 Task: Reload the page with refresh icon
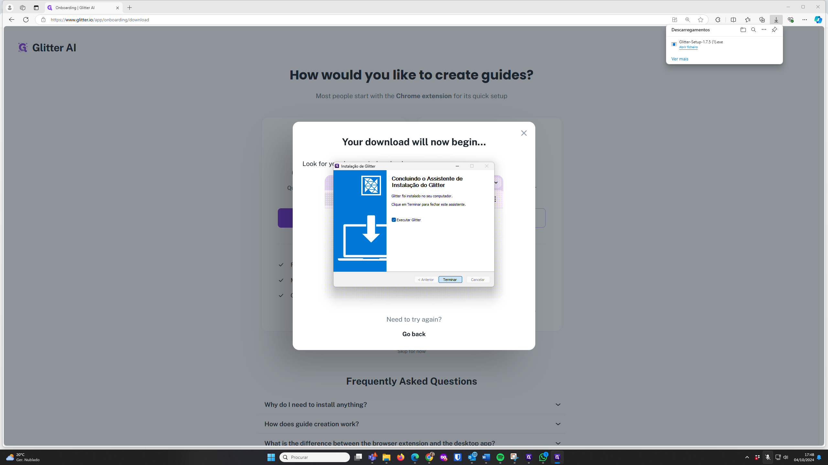[x=26, y=20]
